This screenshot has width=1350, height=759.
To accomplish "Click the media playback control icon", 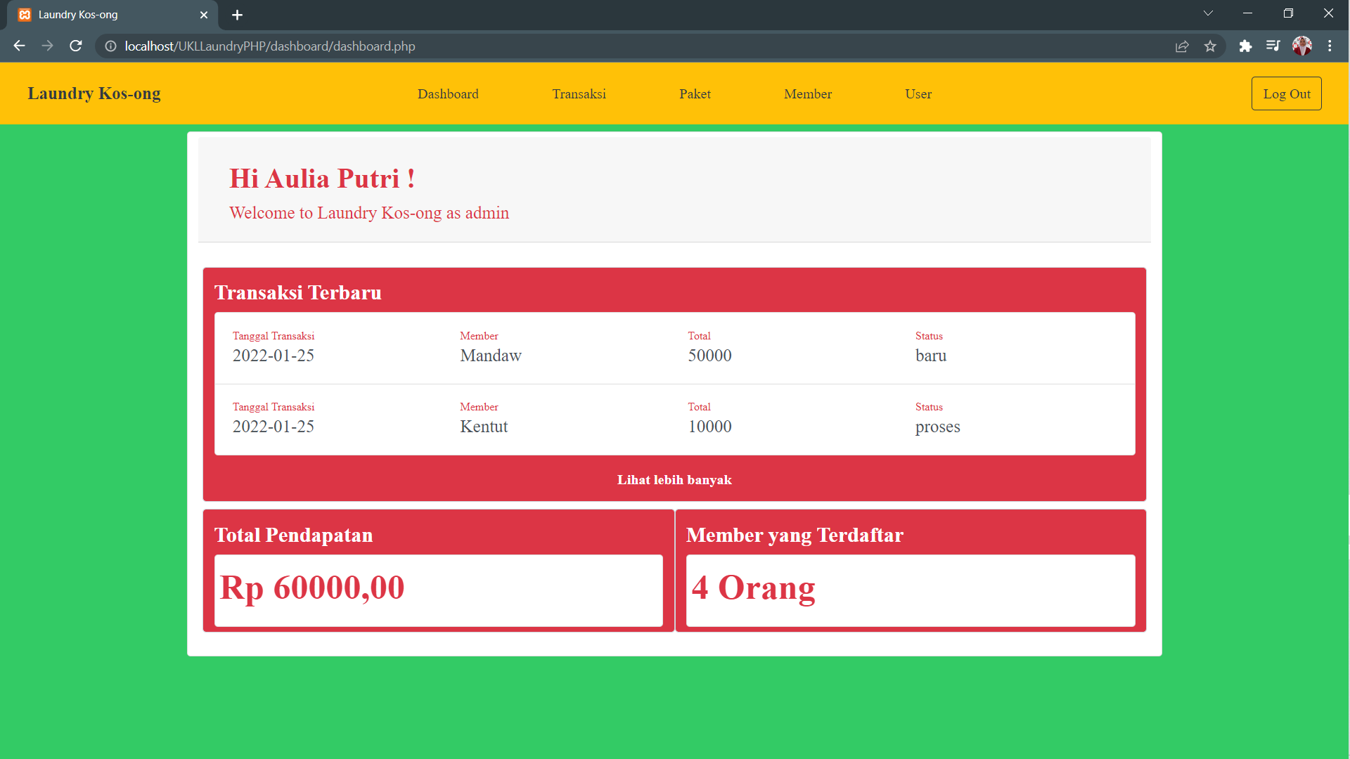I will pyautogui.click(x=1273, y=46).
